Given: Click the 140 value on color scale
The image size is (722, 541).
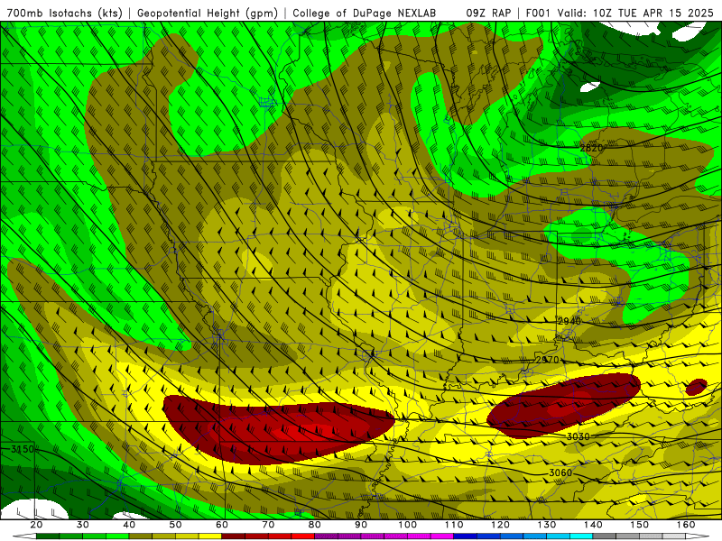Looking at the screenshot, I should (x=593, y=525).
